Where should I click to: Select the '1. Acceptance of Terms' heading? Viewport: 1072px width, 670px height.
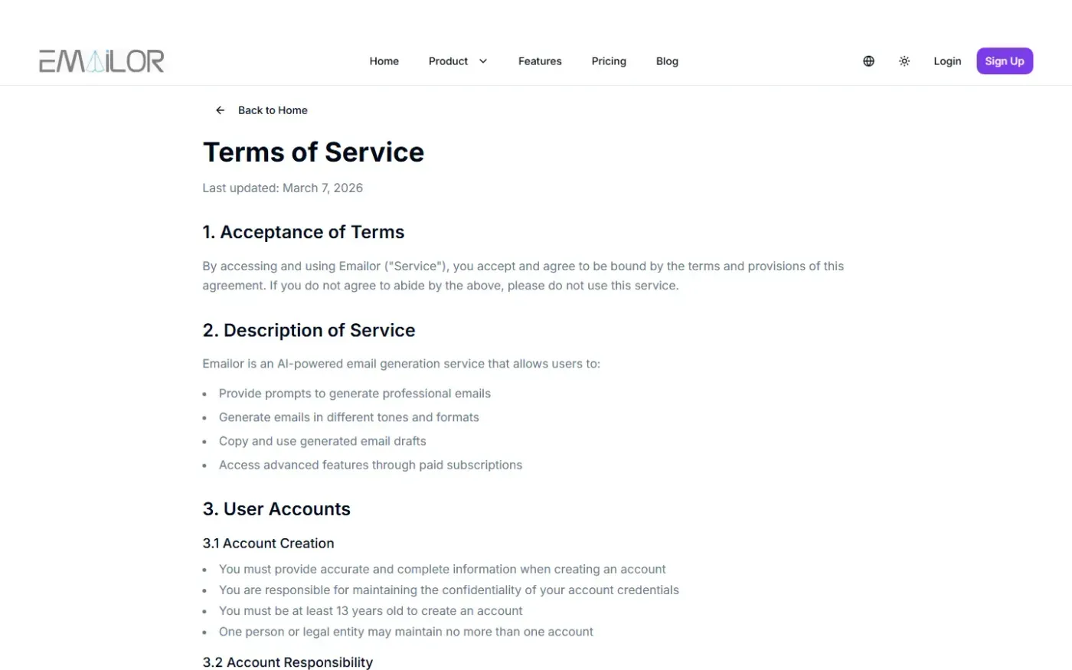point(303,232)
